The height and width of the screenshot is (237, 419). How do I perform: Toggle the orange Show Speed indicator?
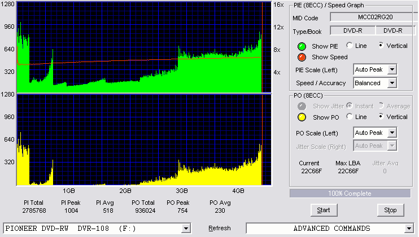[x=302, y=57]
